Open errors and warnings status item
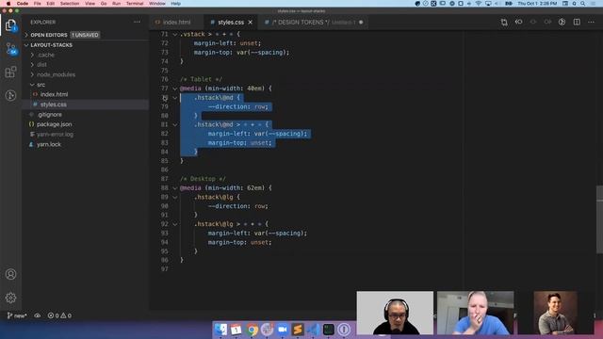Screen dimensions: 603x339 click(59, 315)
